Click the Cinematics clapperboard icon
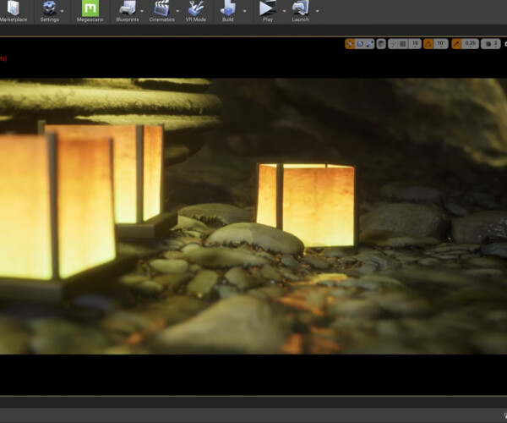The width and height of the screenshot is (507, 423). tap(161, 10)
